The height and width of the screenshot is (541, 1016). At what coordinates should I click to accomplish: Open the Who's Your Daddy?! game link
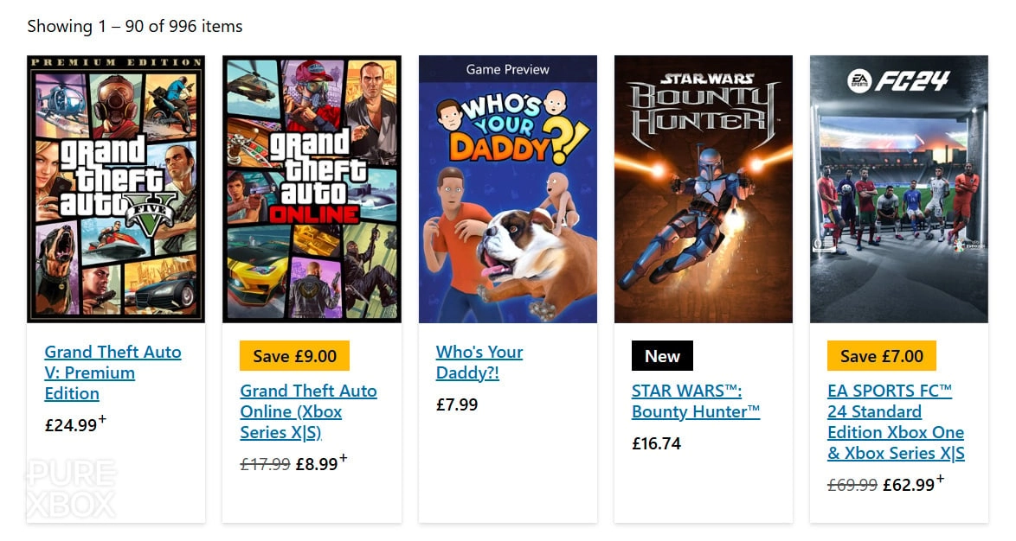(479, 362)
